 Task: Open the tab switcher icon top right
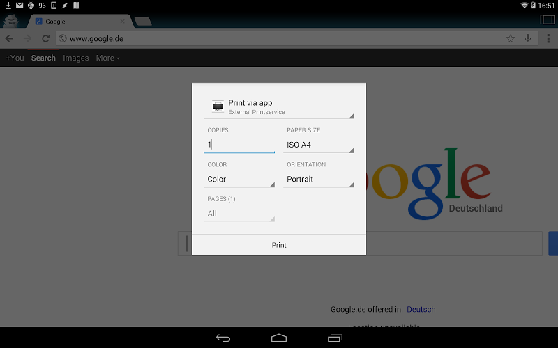[x=548, y=19]
